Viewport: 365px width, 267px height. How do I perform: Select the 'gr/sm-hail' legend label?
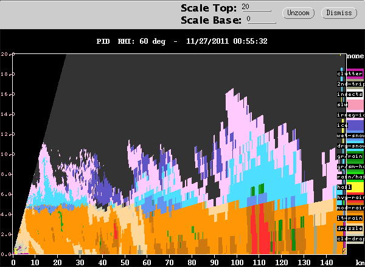(351, 166)
